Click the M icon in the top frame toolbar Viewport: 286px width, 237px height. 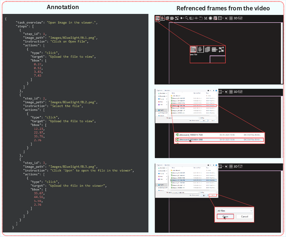pos(206,18)
